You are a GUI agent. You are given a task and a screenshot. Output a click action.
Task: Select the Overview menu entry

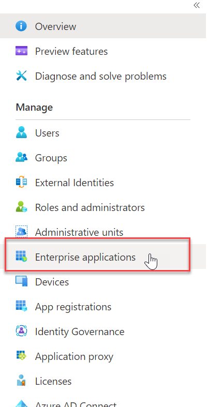104,26
